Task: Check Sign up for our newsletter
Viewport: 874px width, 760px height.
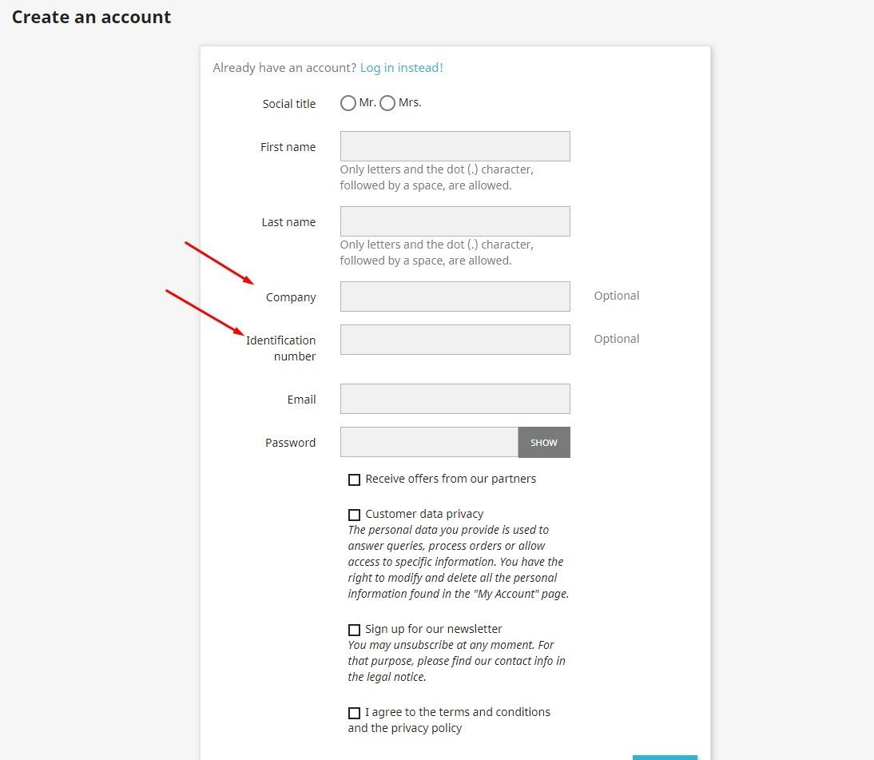Action: (x=354, y=630)
